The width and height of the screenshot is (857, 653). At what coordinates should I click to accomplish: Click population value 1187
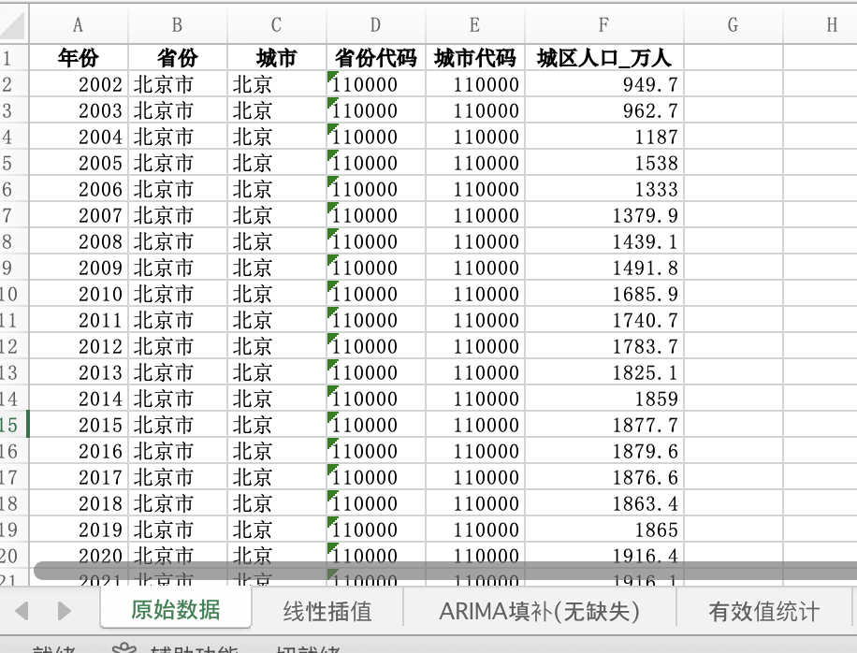[x=604, y=137]
